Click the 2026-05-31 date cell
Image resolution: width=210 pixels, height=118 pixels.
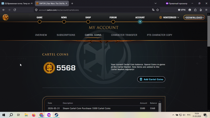[54, 108]
